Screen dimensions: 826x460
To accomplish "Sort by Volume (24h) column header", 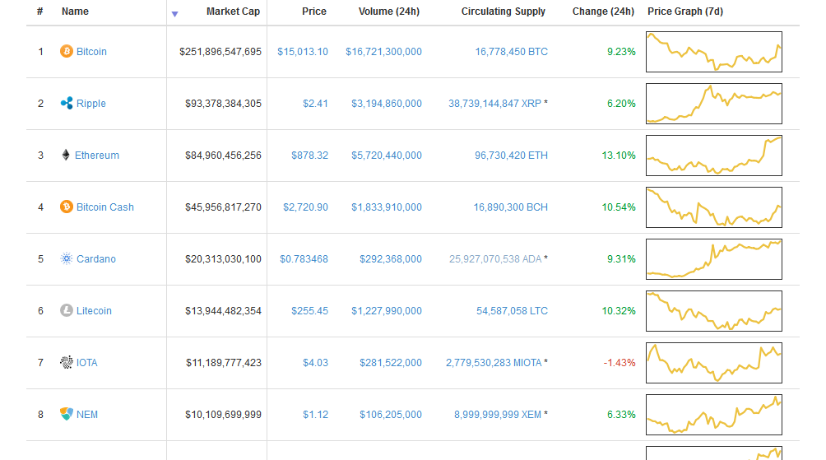I will (x=389, y=11).
